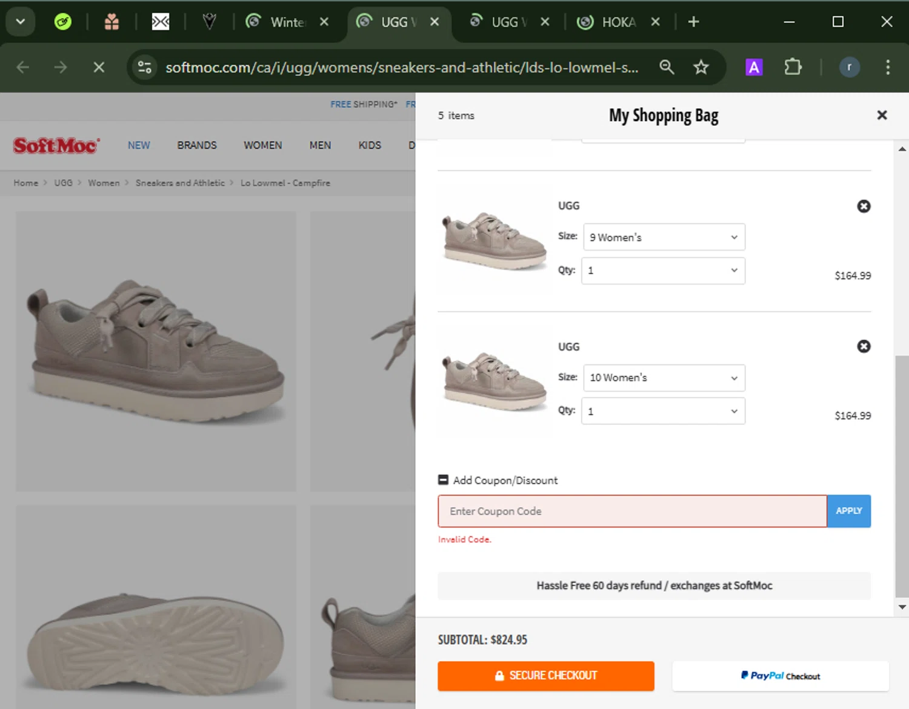Close the active UGG tab
The height and width of the screenshot is (709, 909).
pyautogui.click(x=435, y=22)
